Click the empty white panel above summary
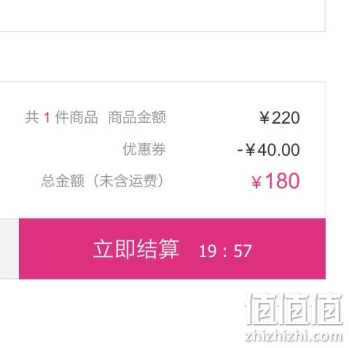 (x=163, y=15)
